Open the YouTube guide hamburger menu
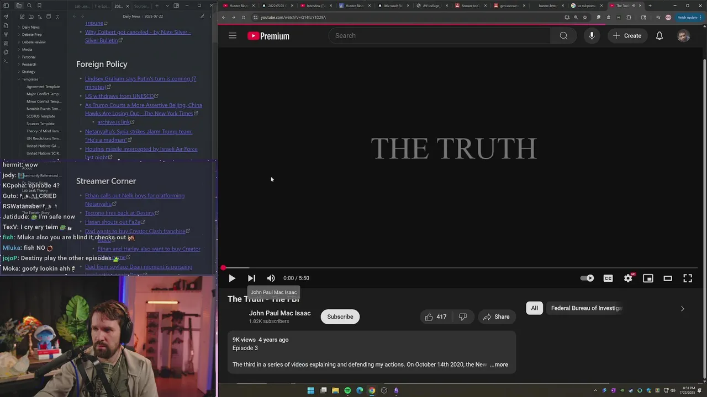 pyautogui.click(x=233, y=36)
